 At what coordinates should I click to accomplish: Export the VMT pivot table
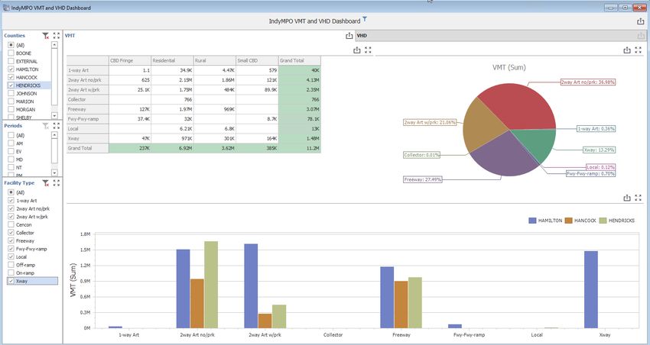pos(357,50)
